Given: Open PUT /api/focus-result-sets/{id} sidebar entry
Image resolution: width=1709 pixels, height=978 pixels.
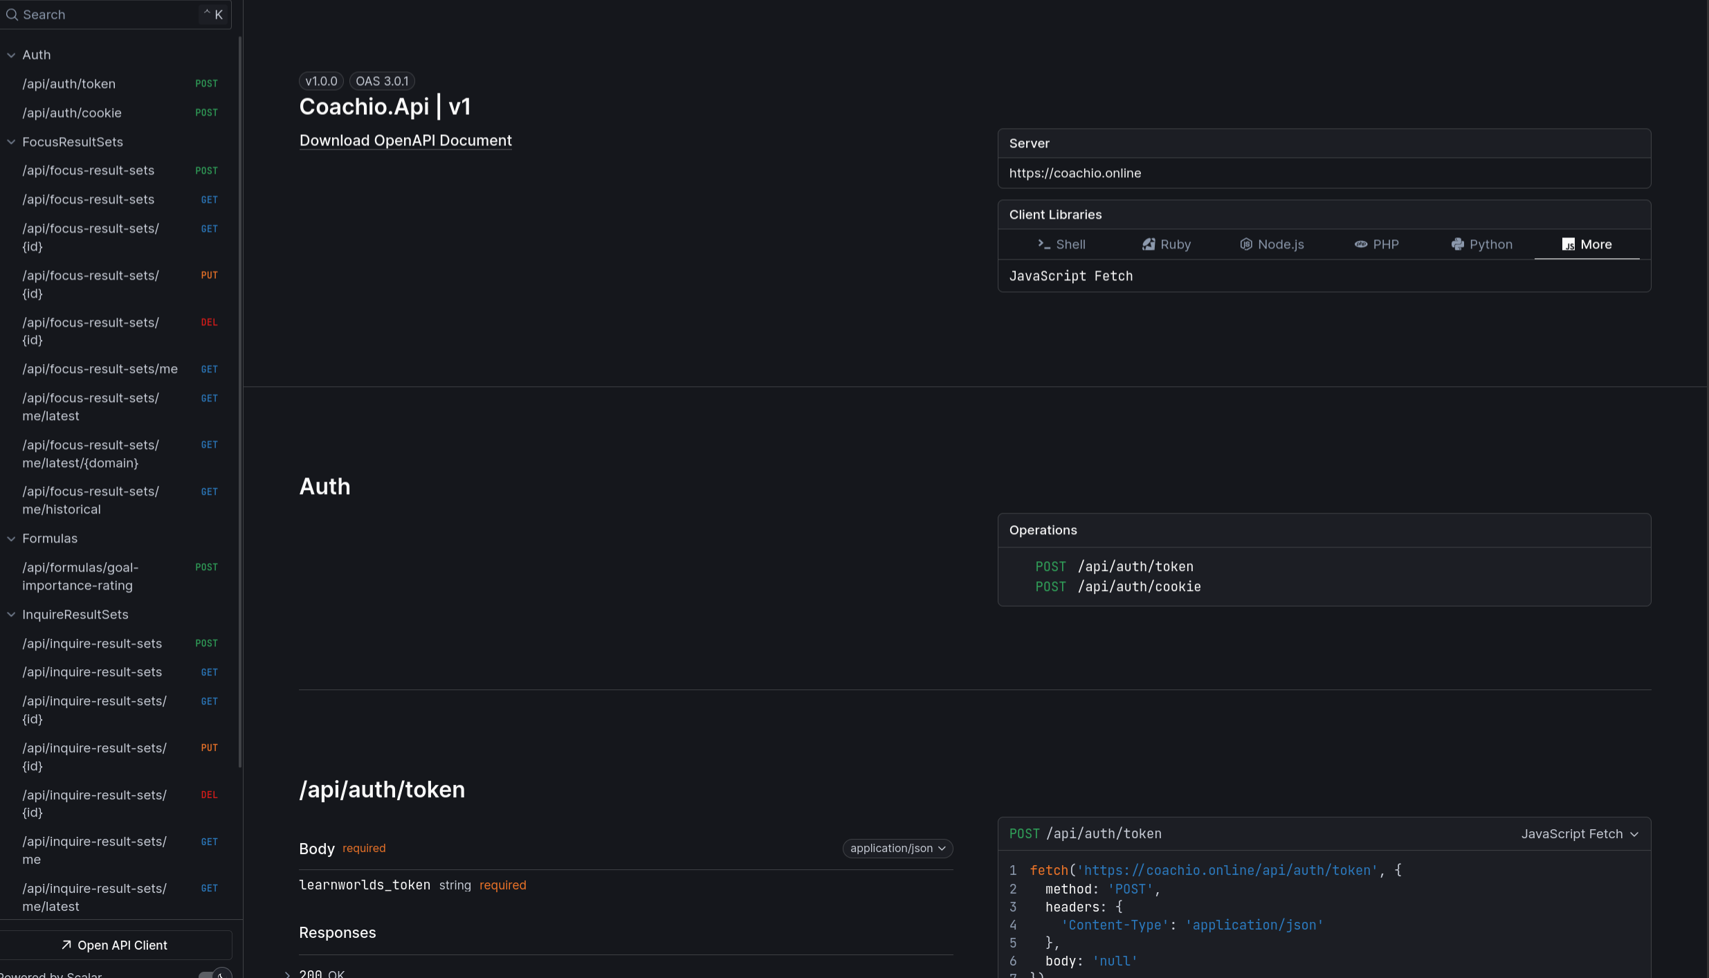Looking at the screenshot, I should pyautogui.click(x=119, y=284).
